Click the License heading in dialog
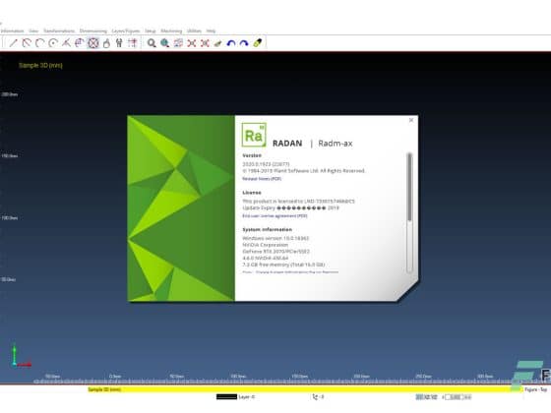Image resolution: width=551 pixels, height=413 pixels. [x=252, y=193]
